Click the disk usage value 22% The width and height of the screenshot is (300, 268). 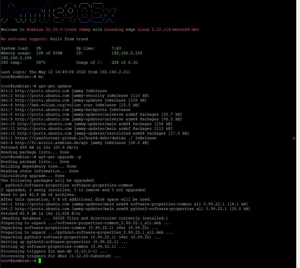(x=115, y=63)
